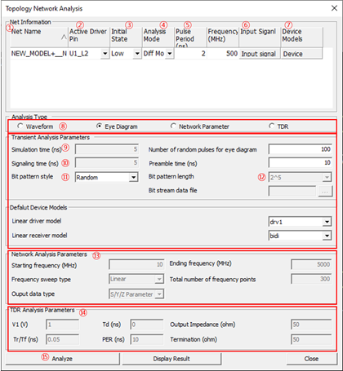Select the Waveform analysis type
343x371 pixels.
tap(20, 126)
